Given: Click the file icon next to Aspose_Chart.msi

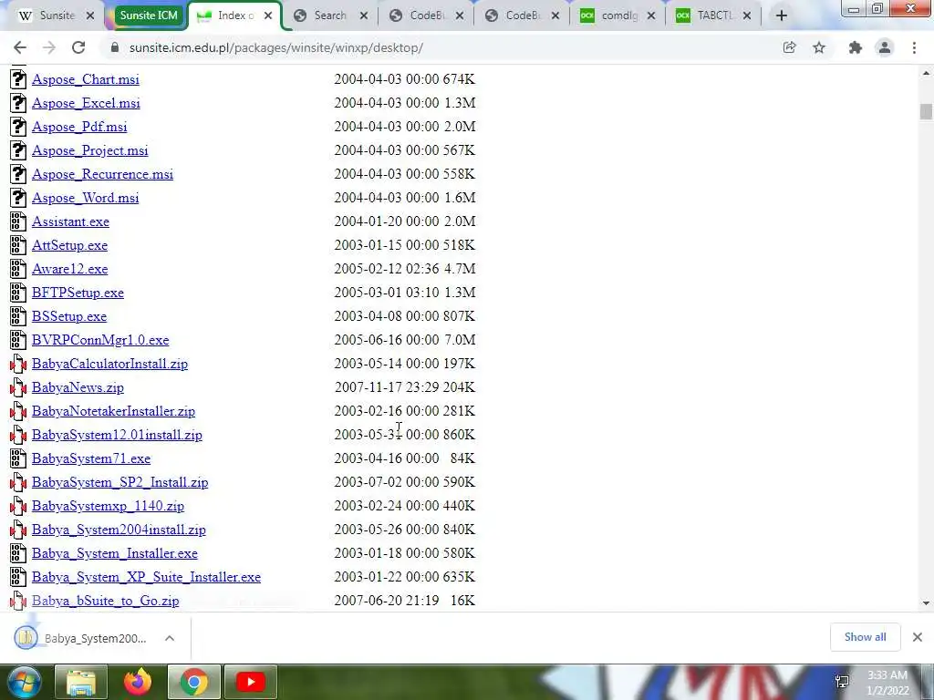Looking at the screenshot, I should point(18,79).
